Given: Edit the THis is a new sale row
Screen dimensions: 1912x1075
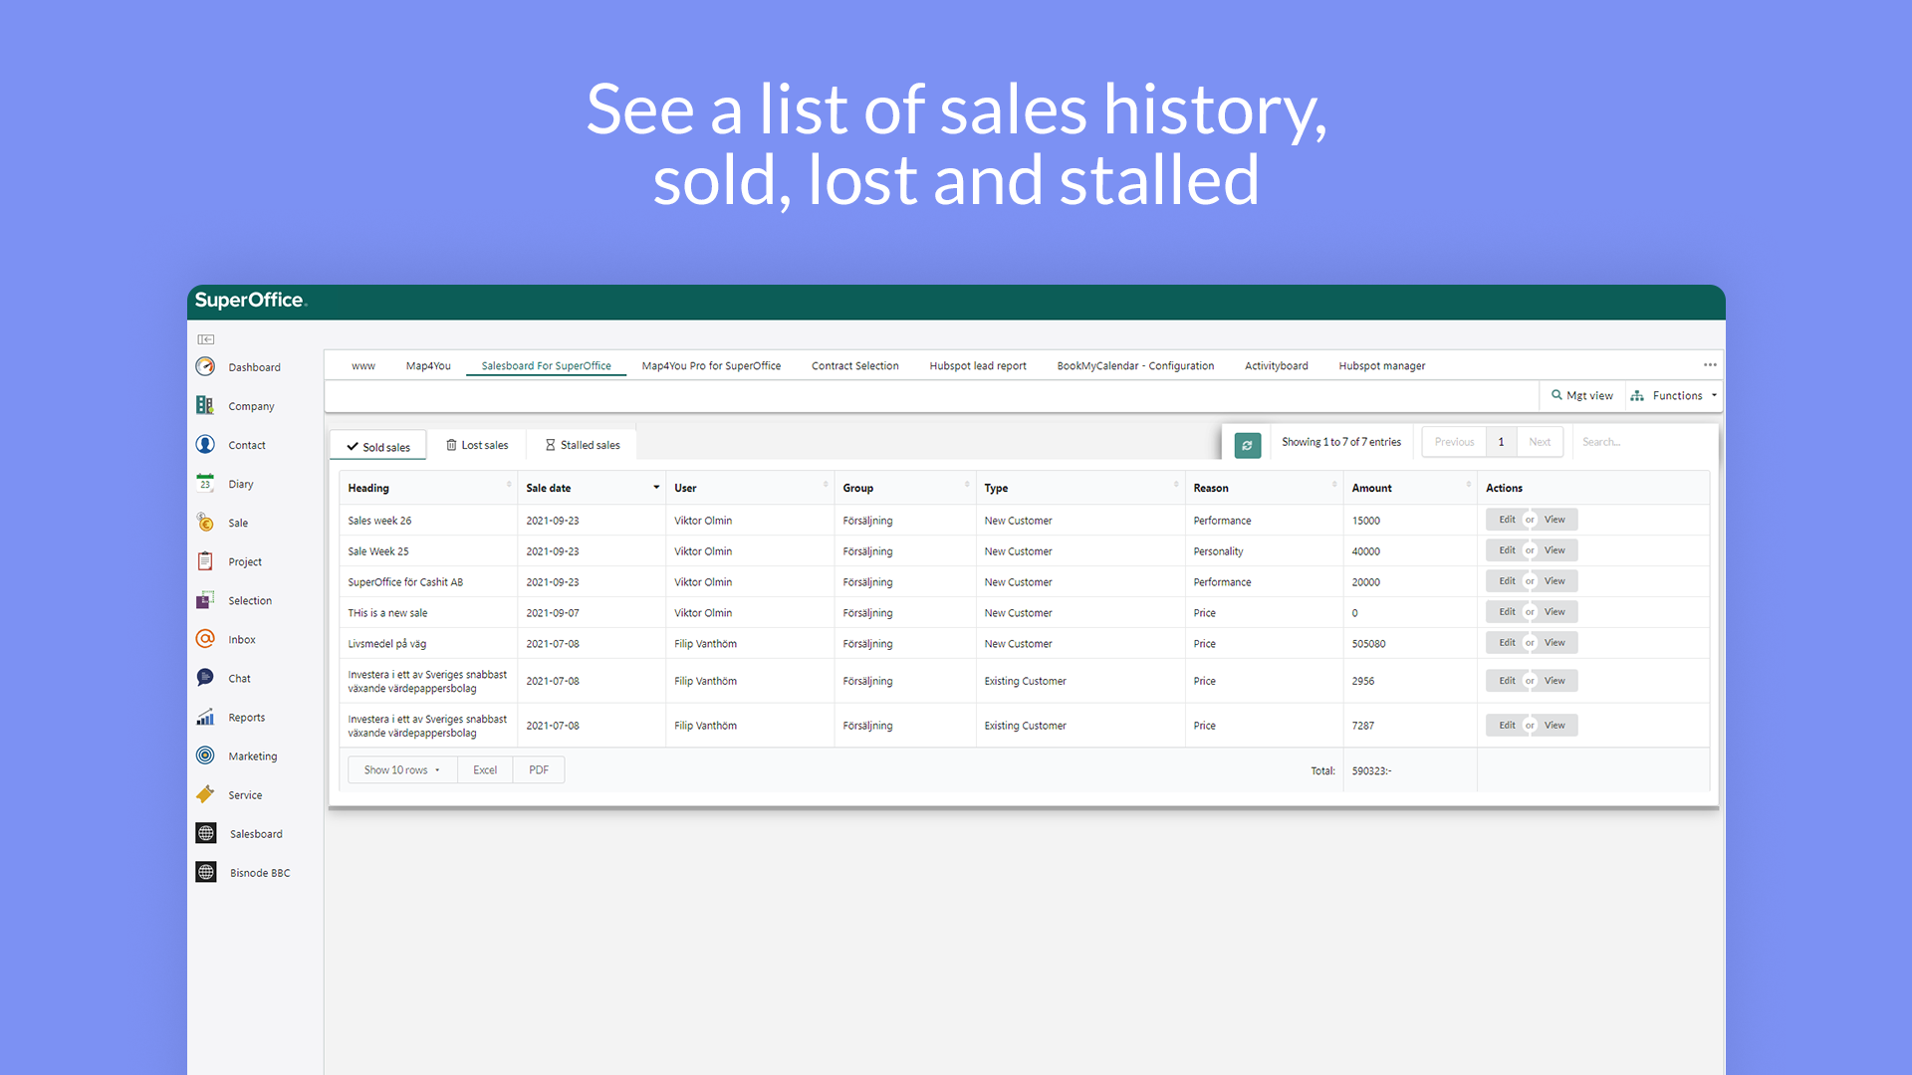Looking at the screenshot, I should click(1507, 612).
